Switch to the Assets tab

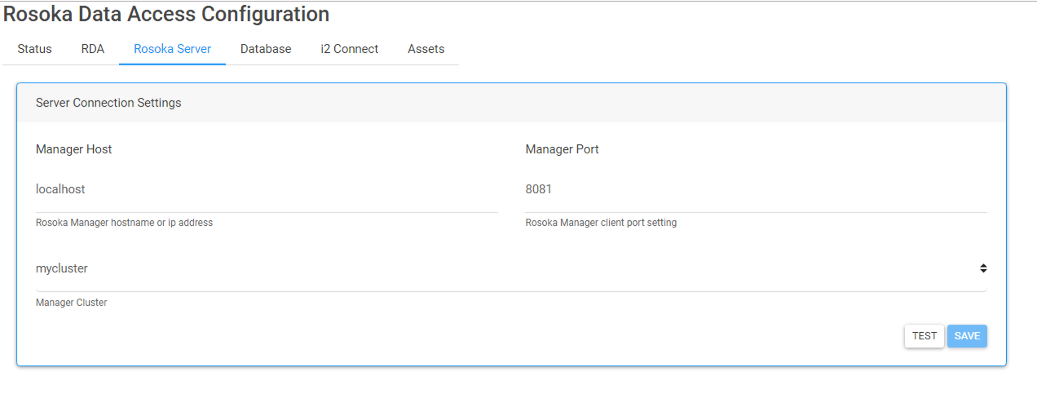pyautogui.click(x=426, y=49)
